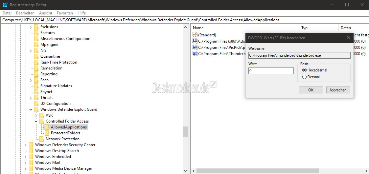Click the NIS folder icon
Image resolution: width=369 pixels, height=174 pixels.
point(36,50)
